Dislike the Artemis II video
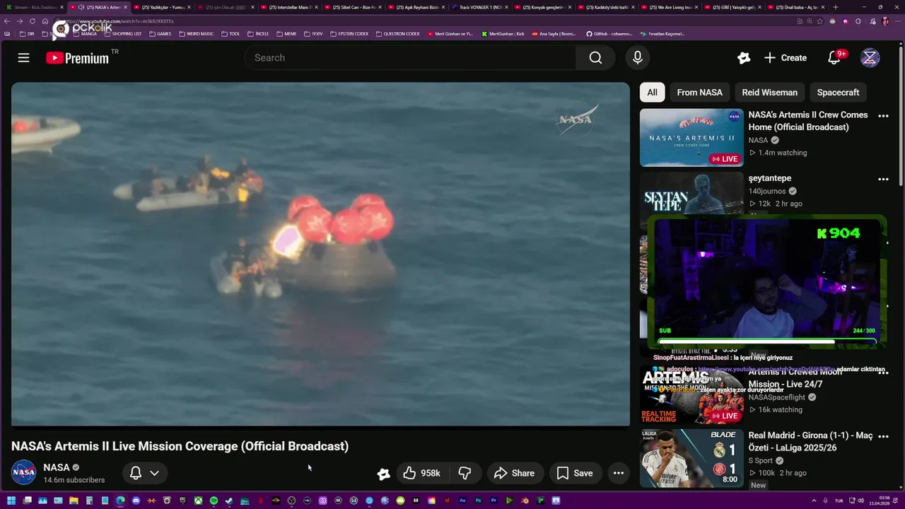This screenshot has width=905, height=509. tap(465, 473)
